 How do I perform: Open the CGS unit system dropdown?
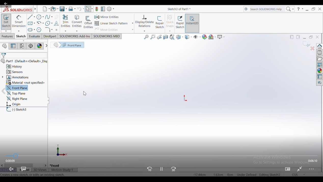pyautogui.click(x=304, y=175)
